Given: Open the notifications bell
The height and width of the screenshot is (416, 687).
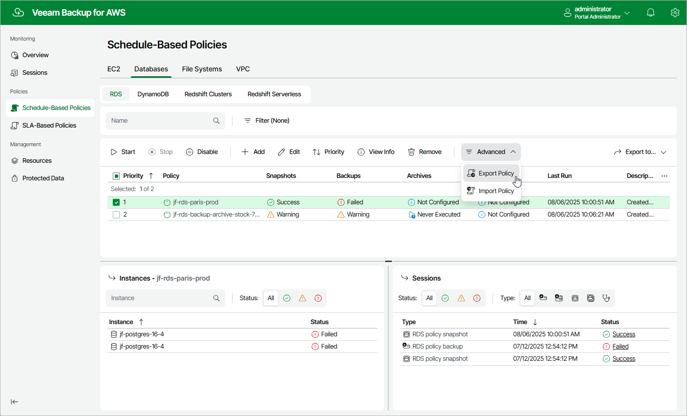Looking at the screenshot, I should pyautogui.click(x=650, y=13).
